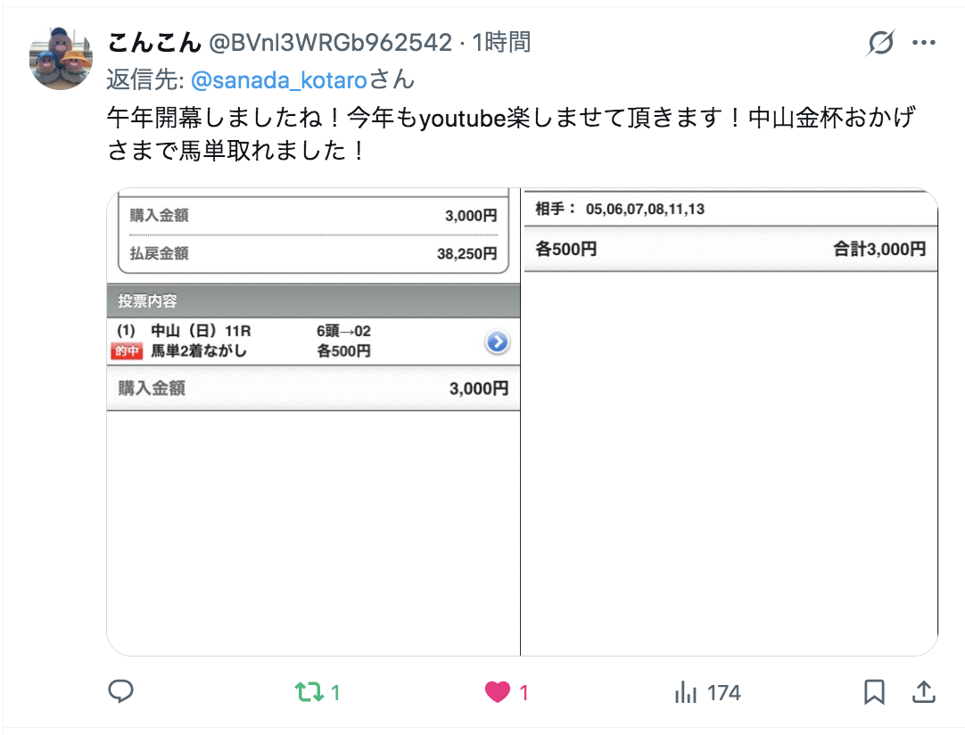Open the three-dot more options menu
Viewport: 965px width, 735px height.
pos(924,43)
